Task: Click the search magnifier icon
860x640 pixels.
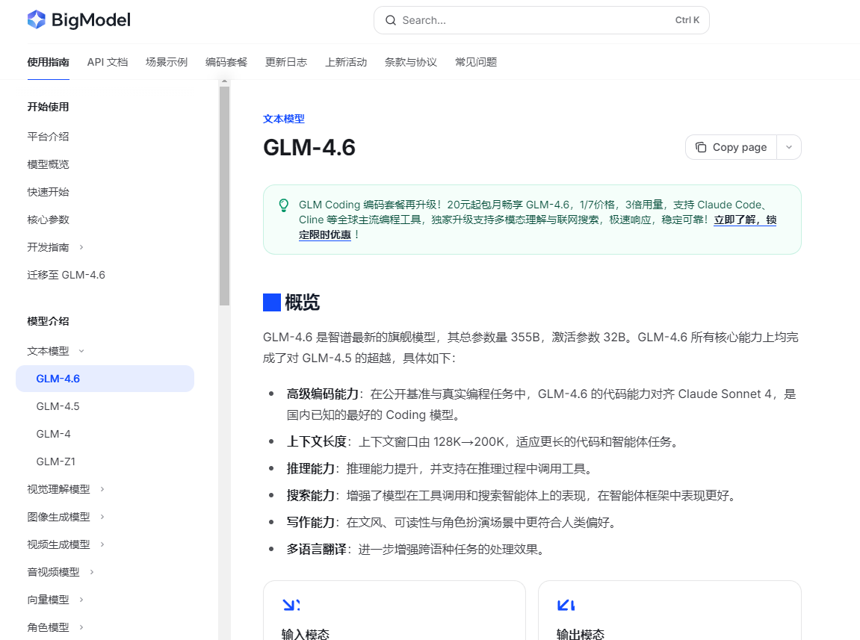Action: pyautogui.click(x=391, y=20)
